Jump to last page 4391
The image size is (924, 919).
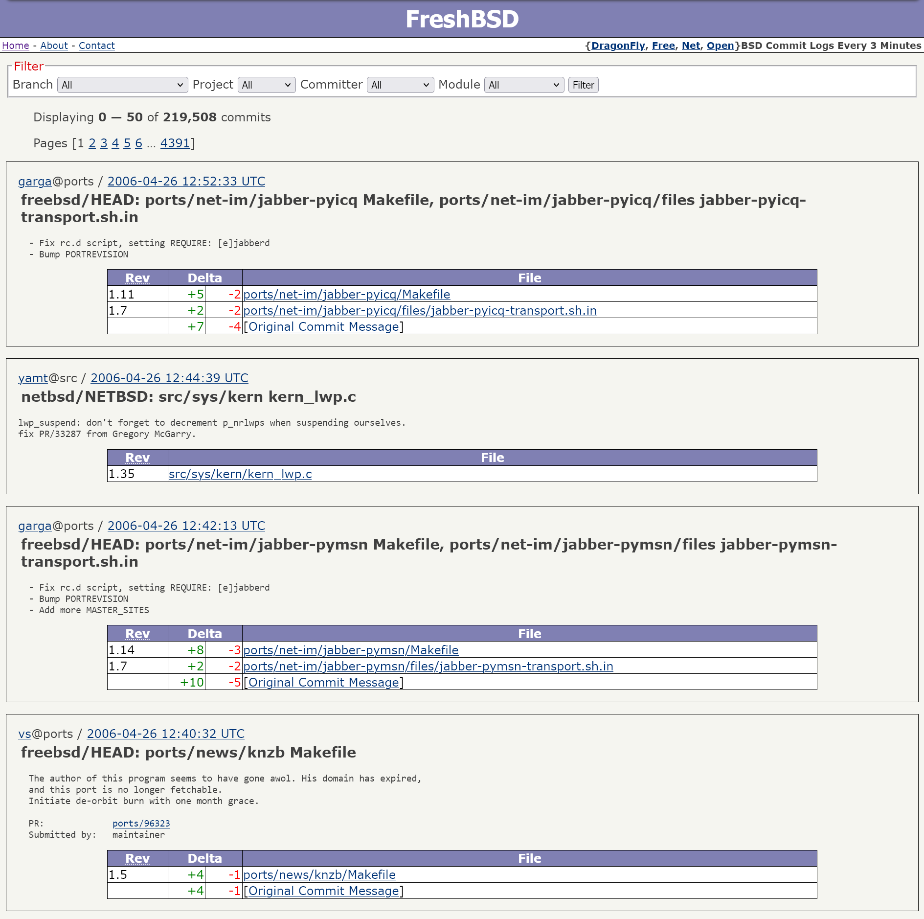pyautogui.click(x=175, y=143)
